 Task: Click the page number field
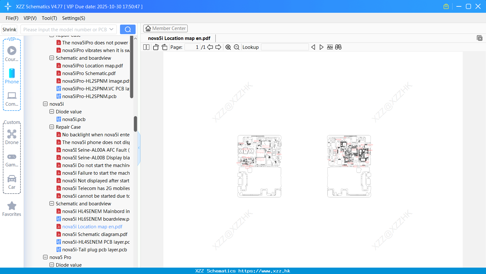pos(192,47)
